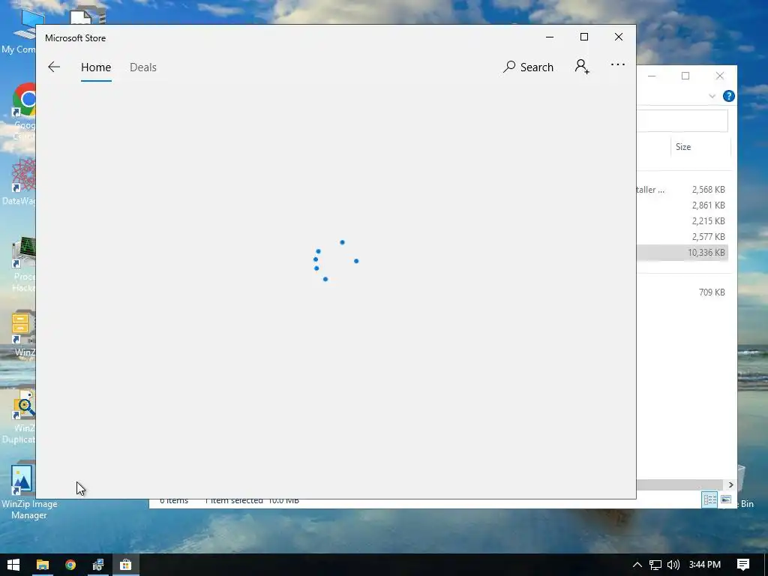Screen dimensions: 768x576
Task: Select the My Computer desktop icon
Action: 19,30
